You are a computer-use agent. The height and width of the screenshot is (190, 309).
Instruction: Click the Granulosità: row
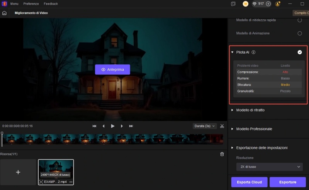tap(269, 91)
